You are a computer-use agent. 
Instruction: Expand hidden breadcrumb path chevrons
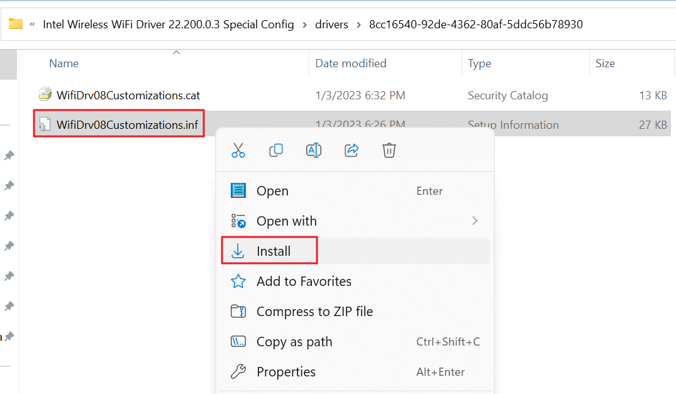[32, 25]
